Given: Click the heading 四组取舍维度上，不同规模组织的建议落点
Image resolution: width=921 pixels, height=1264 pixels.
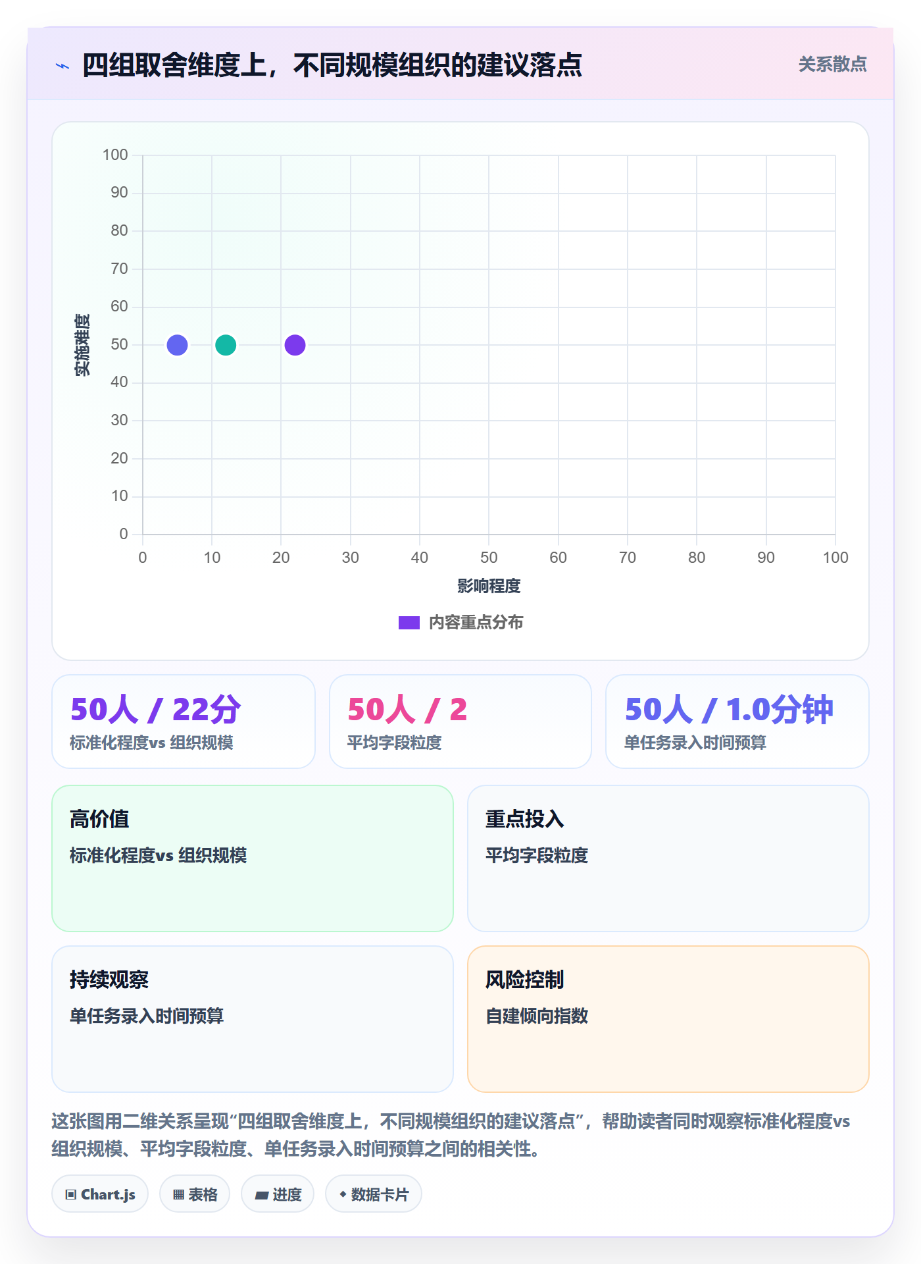Looking at the screenshot, I should pyautogui.click(x=332, y=65).
